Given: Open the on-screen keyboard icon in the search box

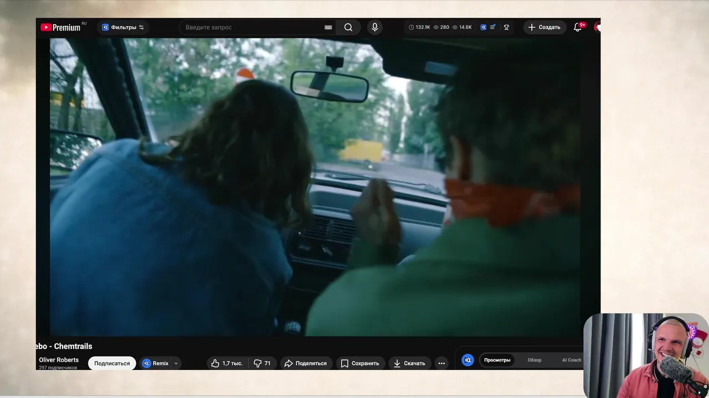Looking at the screenshot, I should coord(328,27).
